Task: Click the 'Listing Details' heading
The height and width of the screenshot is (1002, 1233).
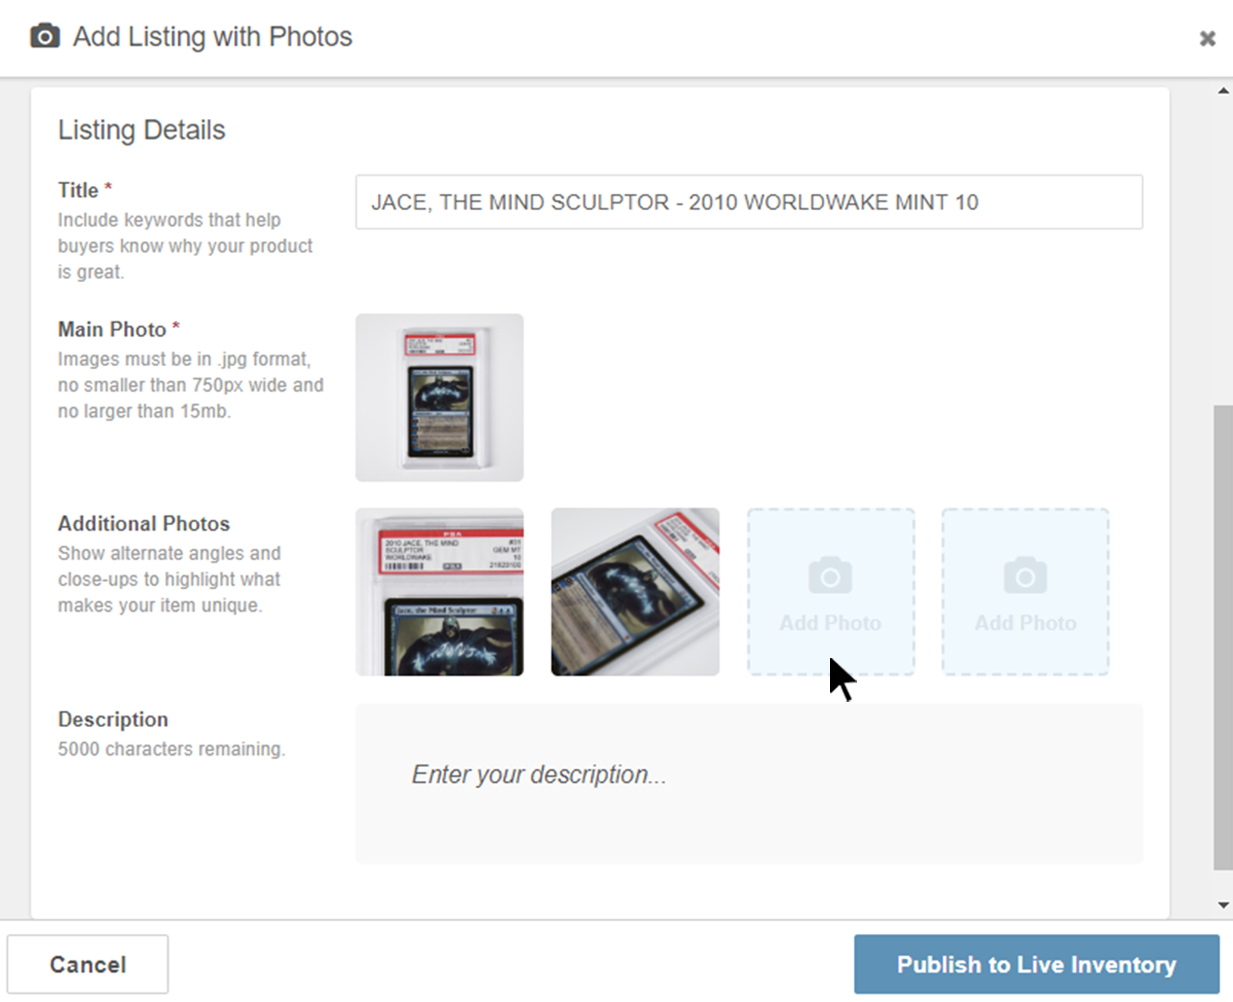Action: pos(141,130)
